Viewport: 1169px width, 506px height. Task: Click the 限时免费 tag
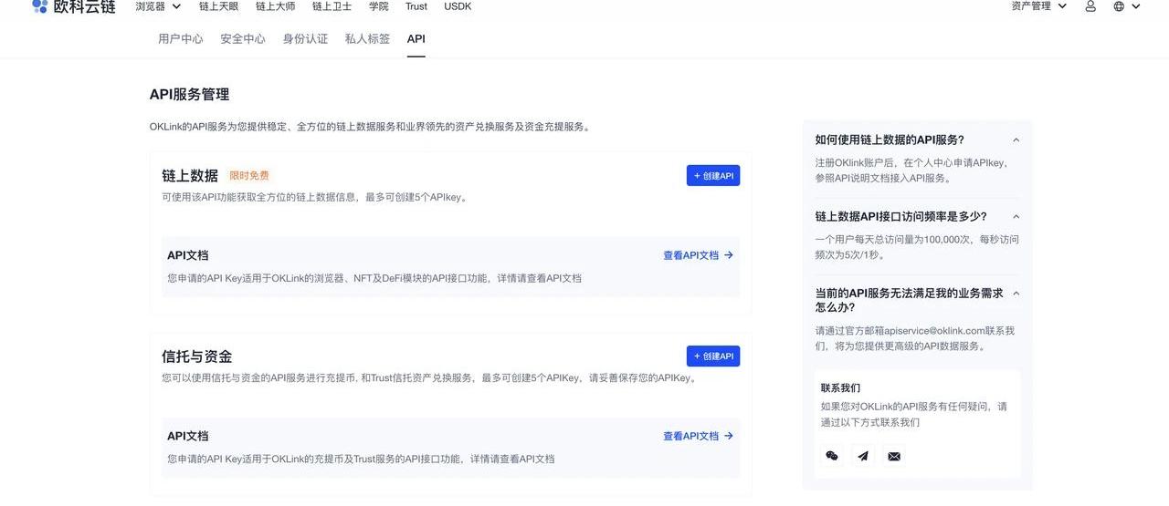[249, 176]
